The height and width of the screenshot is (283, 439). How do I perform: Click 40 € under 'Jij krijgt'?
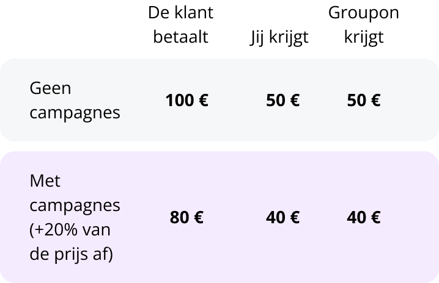point(282,217)
